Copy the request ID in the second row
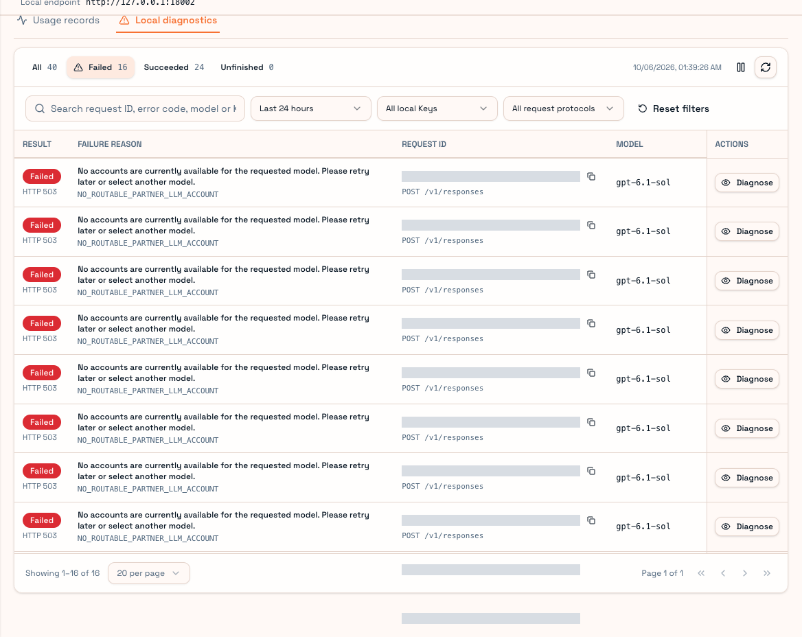The width and height of the screenshot is (802, 637). 591,225
